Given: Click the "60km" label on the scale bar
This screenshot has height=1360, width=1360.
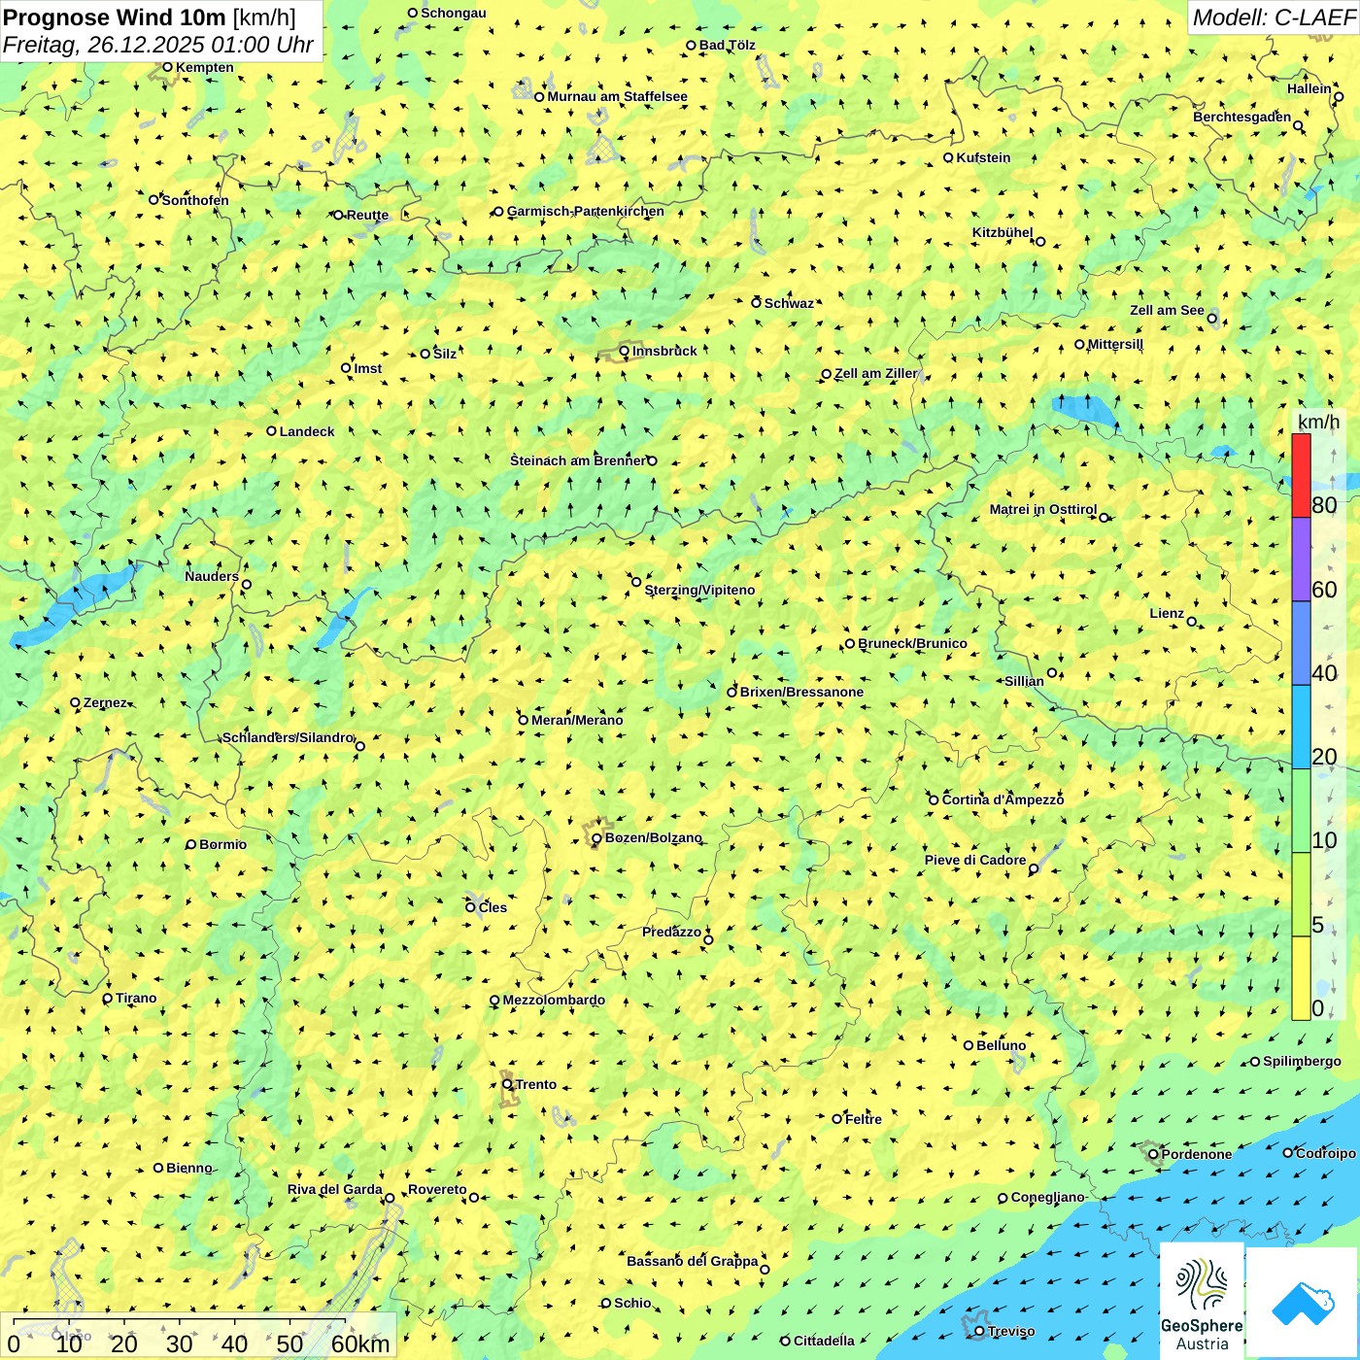Looking at the screenshot, I should pyautogui.click(x=360, y=1343).
